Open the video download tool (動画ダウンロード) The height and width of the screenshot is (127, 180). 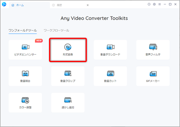click(110, 50)
